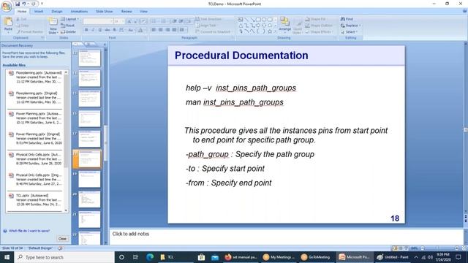
Task: Reset the slide layout with Reset
Action: click(x=68, y=26)
